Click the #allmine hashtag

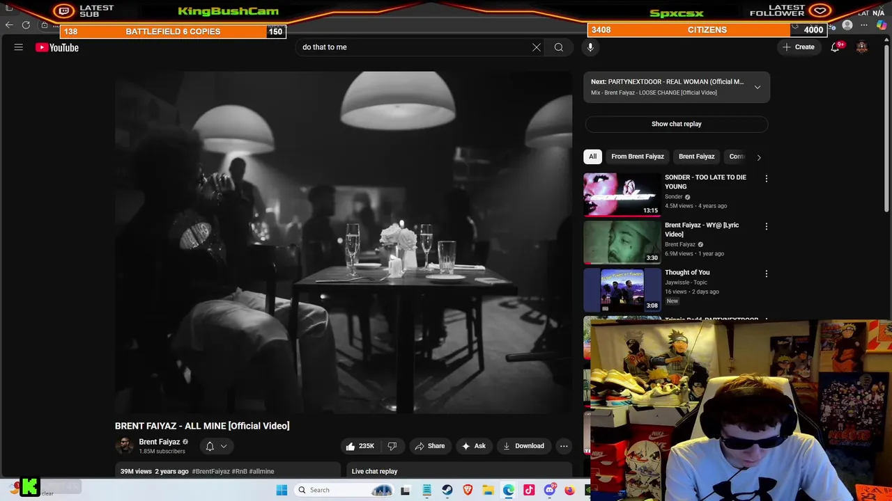pos(261,471)
